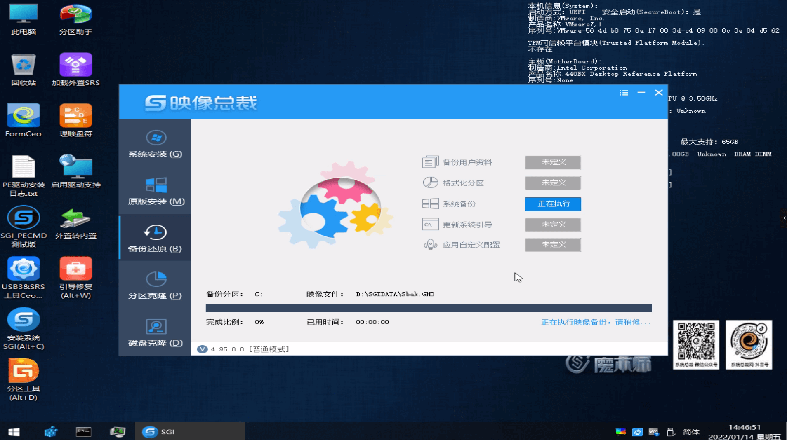Switch to 原版安装 (M) tab
Screen dimensions: 787x440
[x=155, y=192]
